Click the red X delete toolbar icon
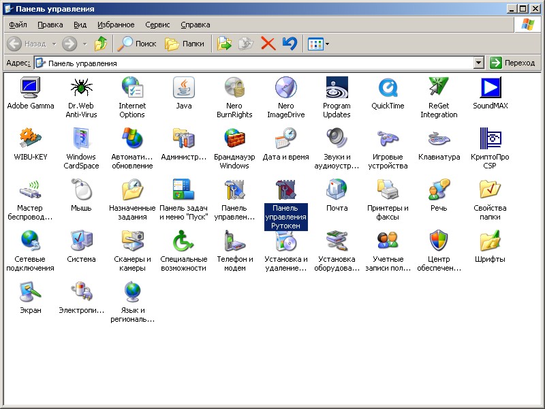Viewport: 545px width, 409px height. (268, 44)
